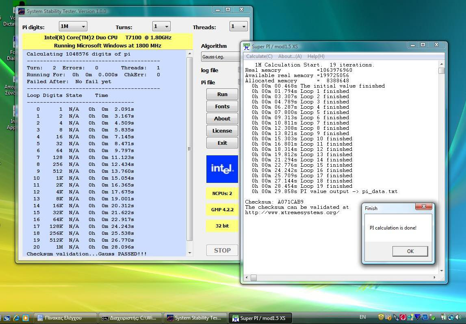Switch to System Stability Tester taskbar button
The image size is (466, 324).
point(195,318)
